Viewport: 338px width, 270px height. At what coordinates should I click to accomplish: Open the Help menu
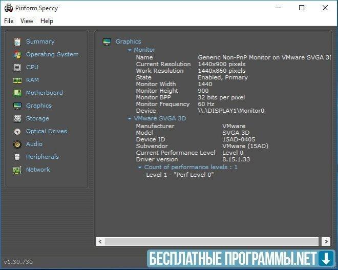pos(47,21)
